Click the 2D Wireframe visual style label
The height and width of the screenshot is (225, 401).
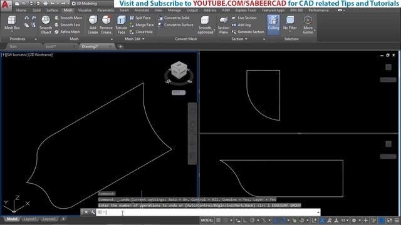tap(40, 55)
